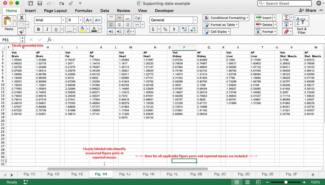This screenshot has height=185, width=325.
Task: Set top vertical alignment
Action: 111,18
